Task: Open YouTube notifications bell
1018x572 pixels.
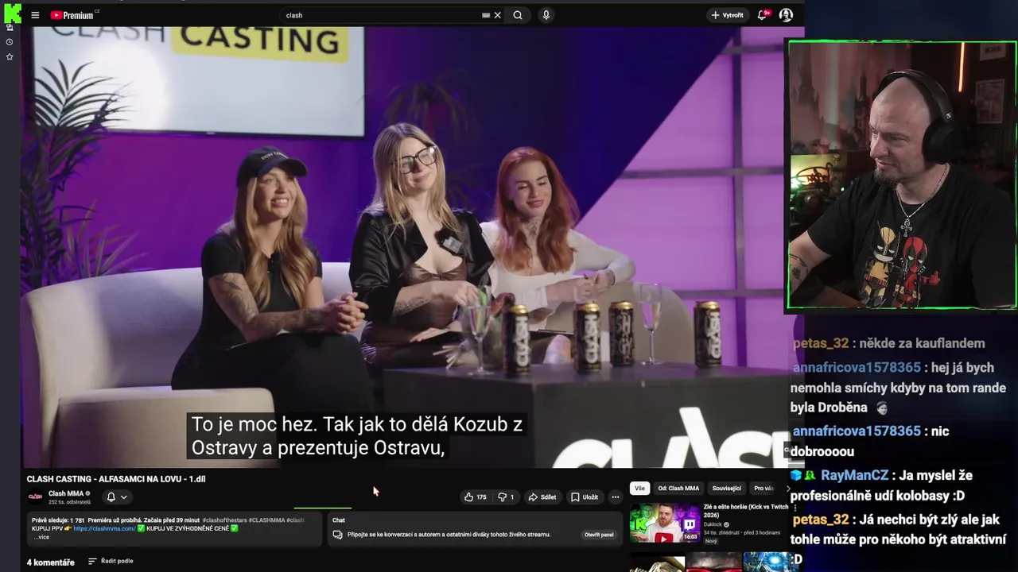Action: [x=762, y=15]
